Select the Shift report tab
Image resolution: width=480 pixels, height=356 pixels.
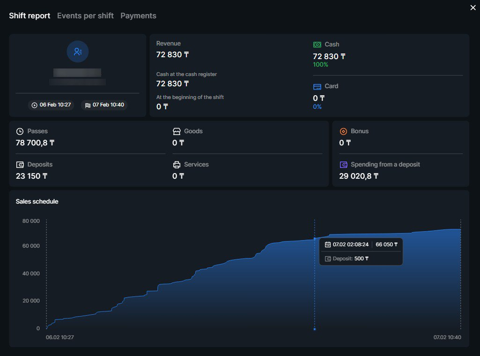[x=30, y=15]
